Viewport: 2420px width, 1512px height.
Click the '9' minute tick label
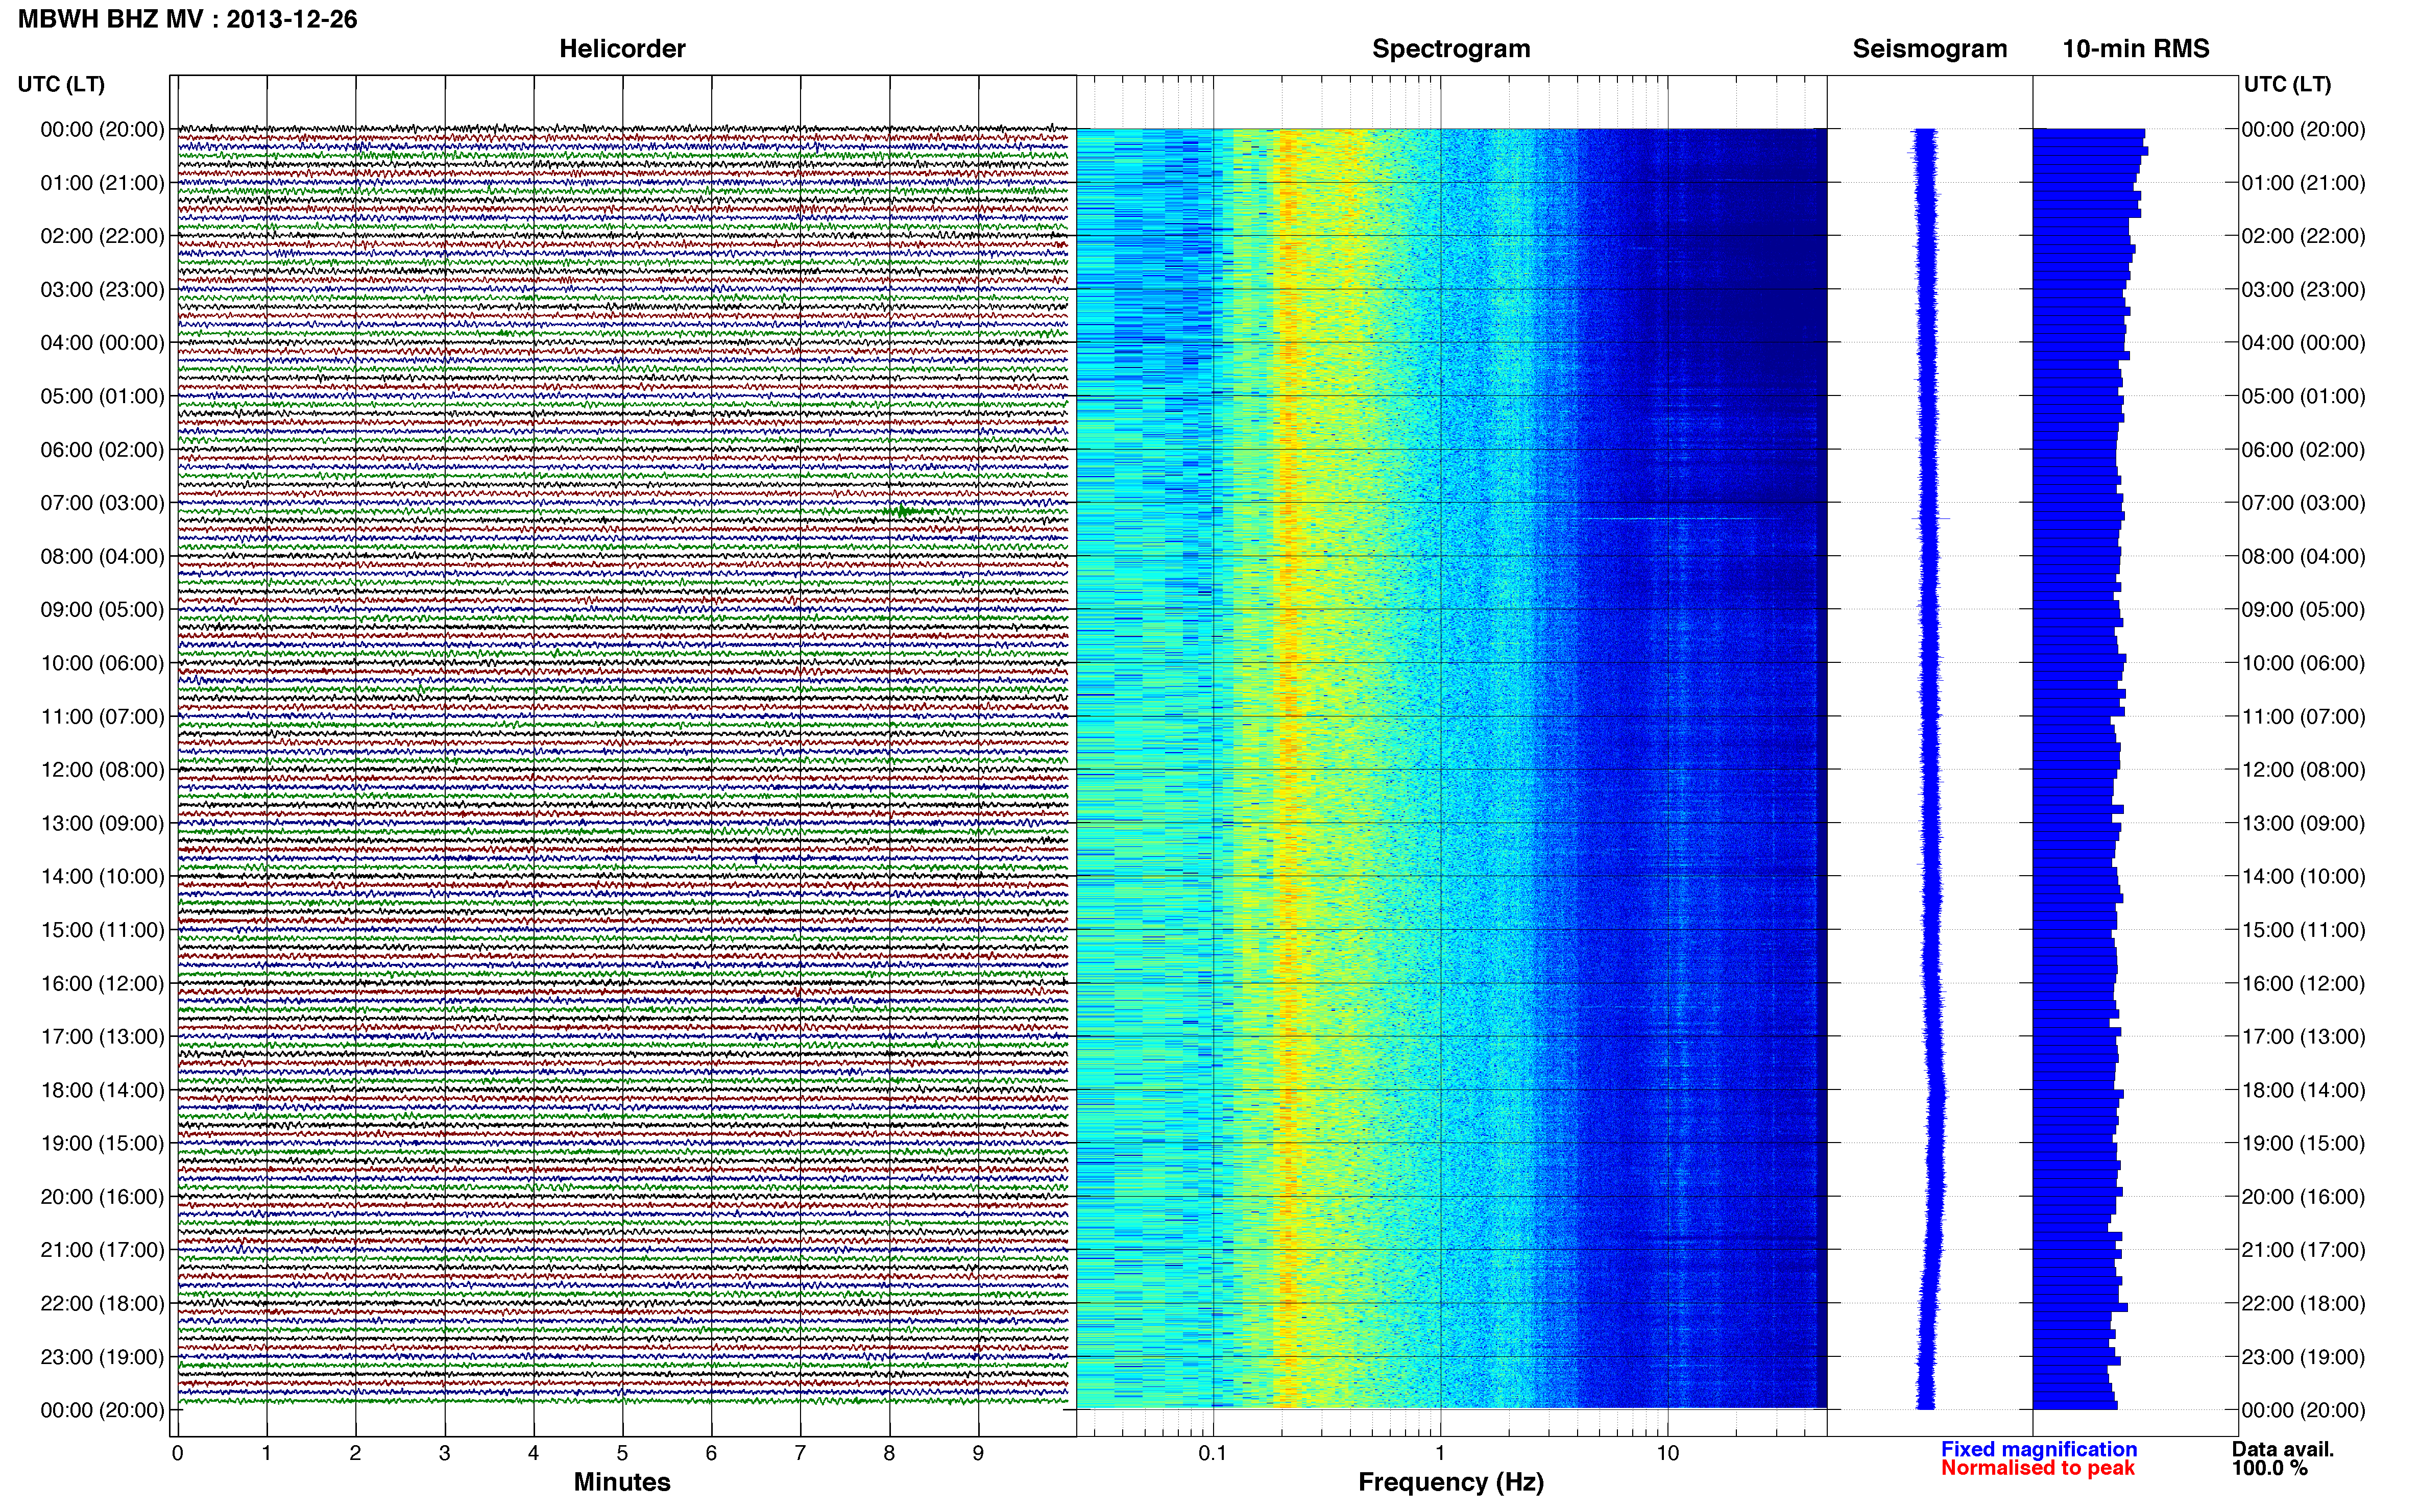coord(978,1453)
